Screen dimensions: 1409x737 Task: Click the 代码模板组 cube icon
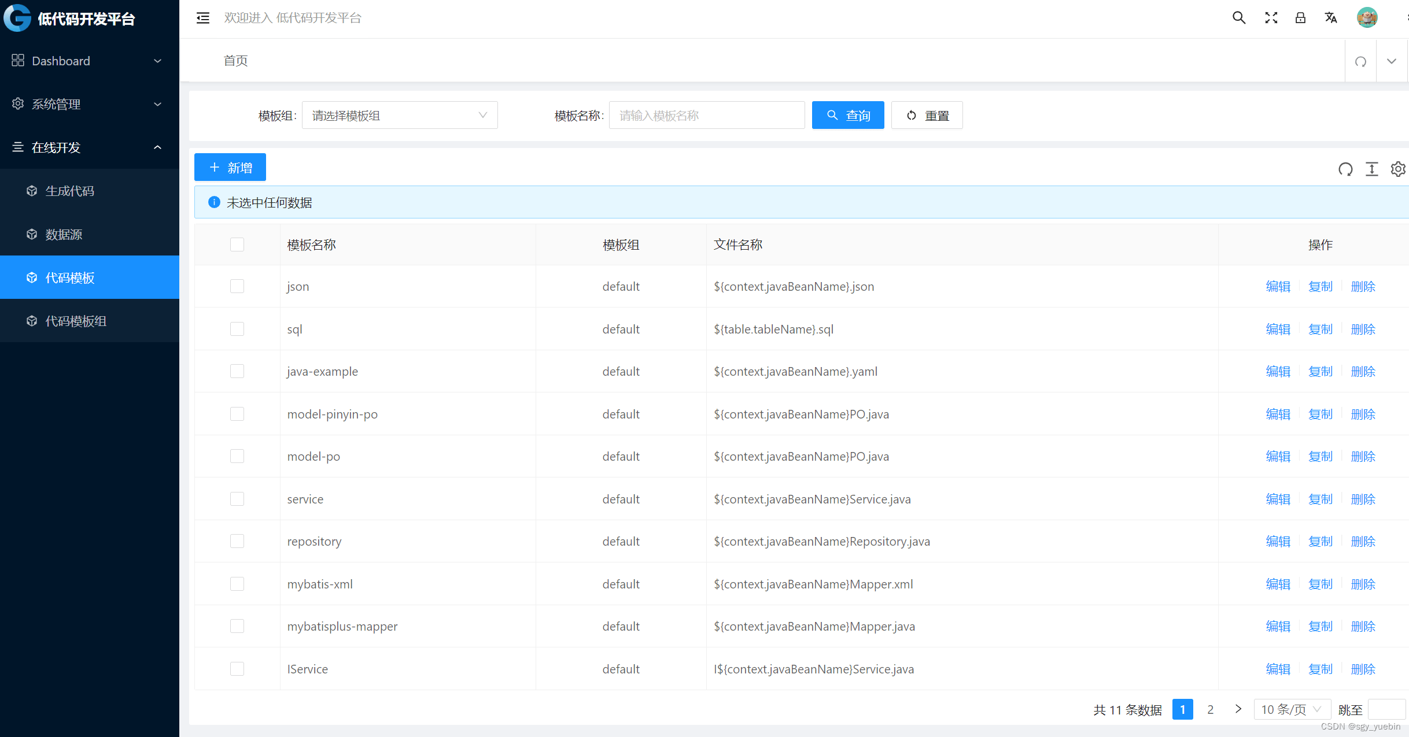(x=32, y=321)
